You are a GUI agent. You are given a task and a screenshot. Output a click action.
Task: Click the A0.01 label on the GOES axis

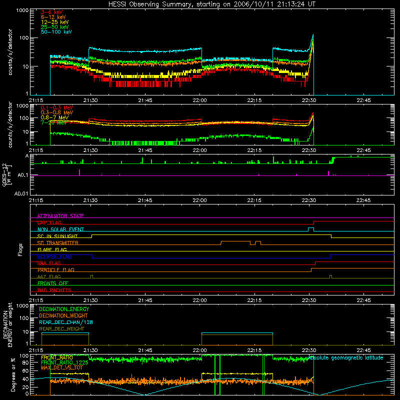tap(21, 193)
